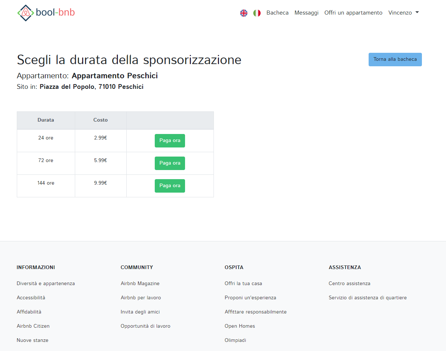
Task: Click Paga ora for 72 ore
Action: [170, 163]
